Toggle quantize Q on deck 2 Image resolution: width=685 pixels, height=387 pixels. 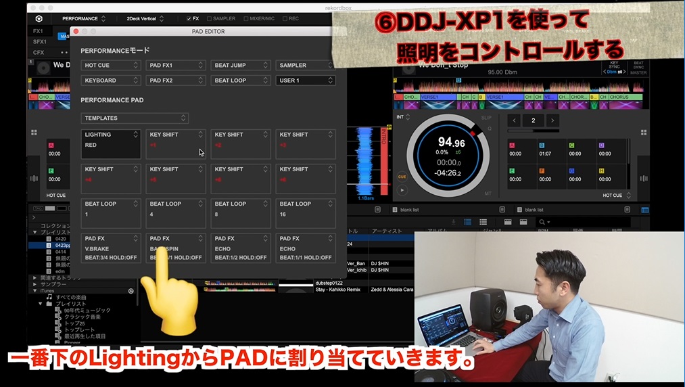pyautogui.click(x=490, y=129)
